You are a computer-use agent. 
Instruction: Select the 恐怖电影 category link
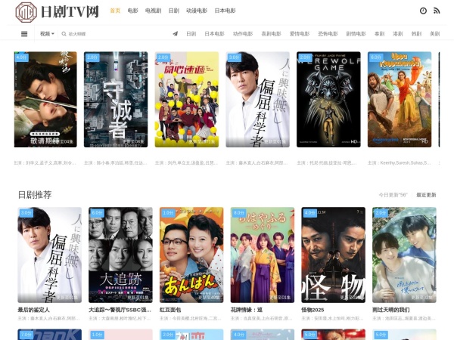[x=327, y=34]
